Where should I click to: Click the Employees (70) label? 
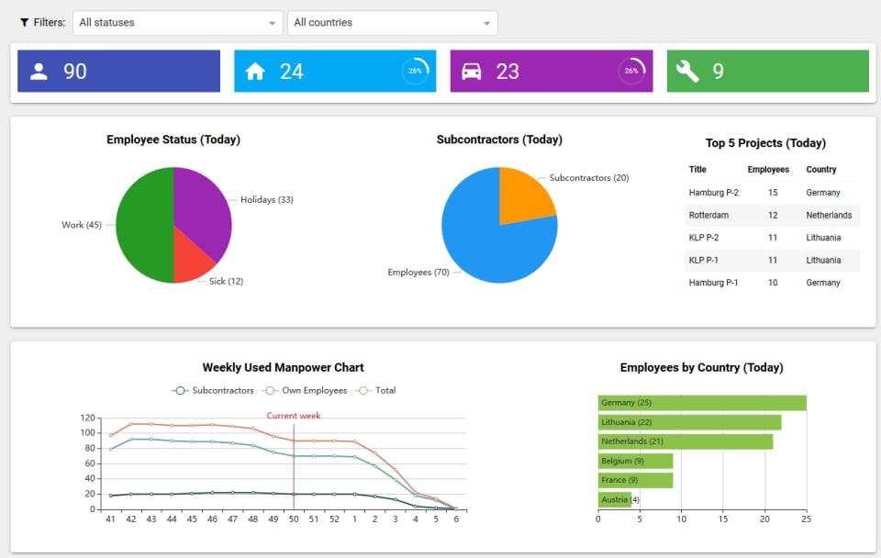pyautogui.click(x=418, y=272)
